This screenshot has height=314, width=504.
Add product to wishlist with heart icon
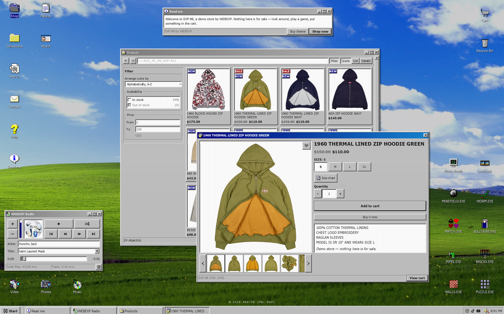coord(307,146)
